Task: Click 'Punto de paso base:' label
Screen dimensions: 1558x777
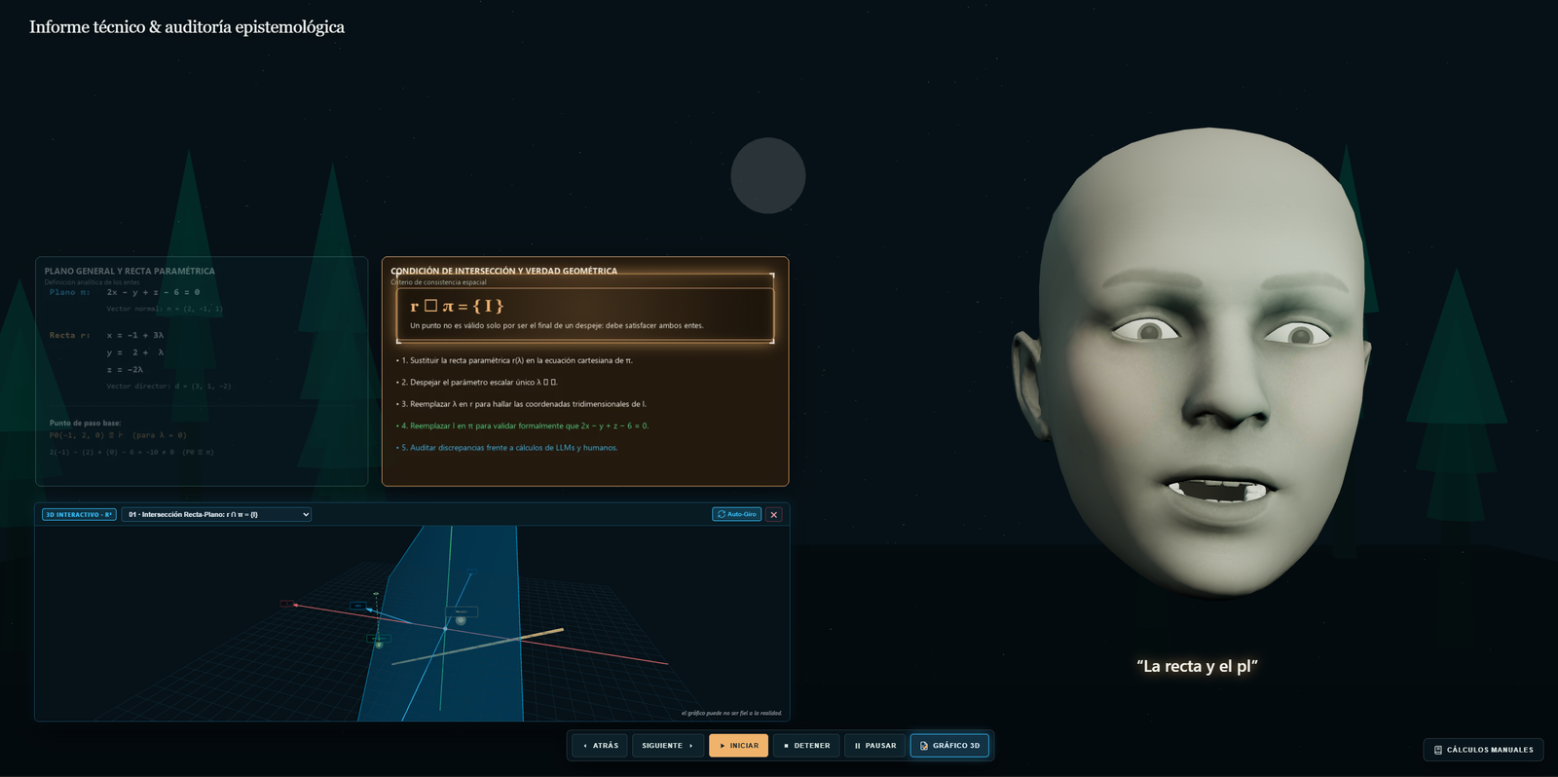Action: (x=85, y=423)
